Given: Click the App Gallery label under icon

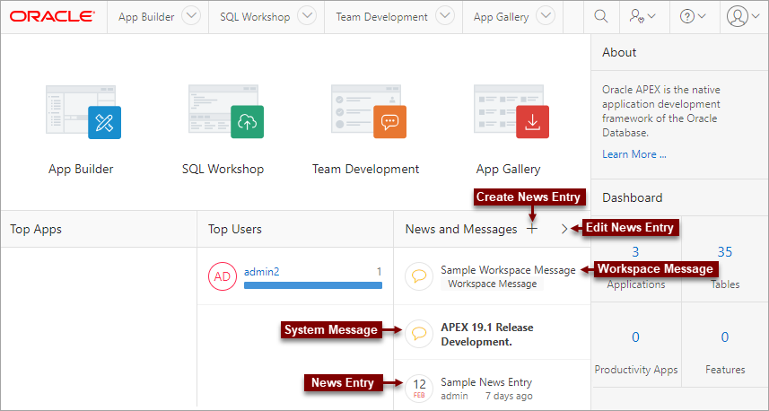Looking at the screenshot, I should click(508, 170).
